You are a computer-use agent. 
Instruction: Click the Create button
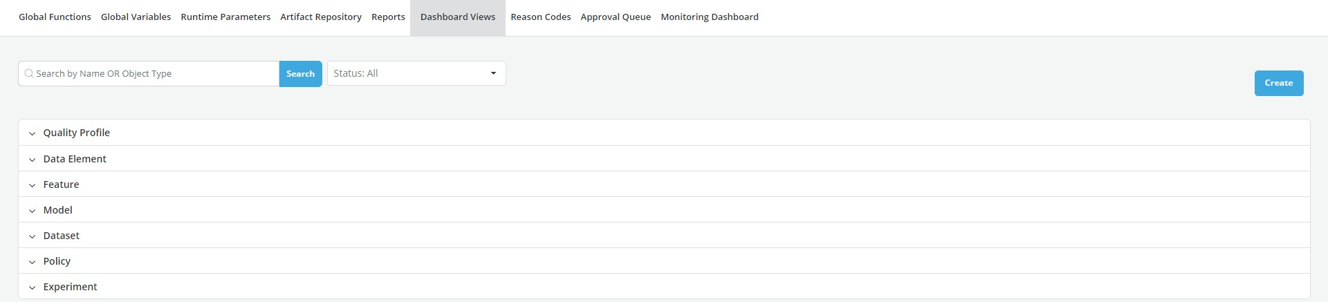pyautogui.click(x=1278, y=83)
